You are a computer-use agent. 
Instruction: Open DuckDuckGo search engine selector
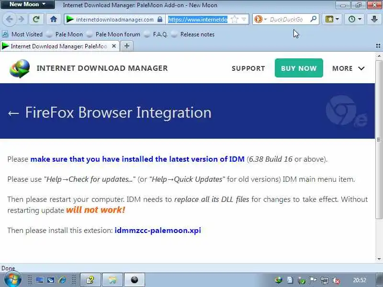click(260, 19)
